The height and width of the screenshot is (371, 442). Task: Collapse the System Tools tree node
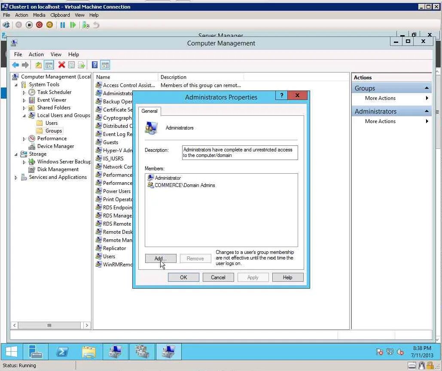16,85
